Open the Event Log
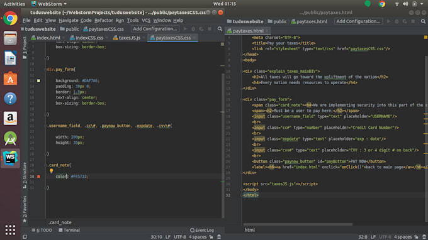 pos(202,230)
